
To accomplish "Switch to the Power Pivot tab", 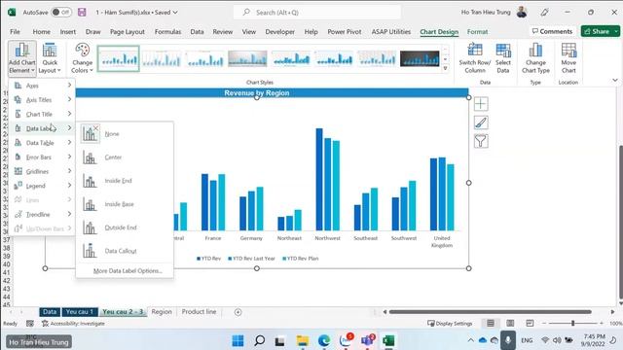I will click(345, 32).
